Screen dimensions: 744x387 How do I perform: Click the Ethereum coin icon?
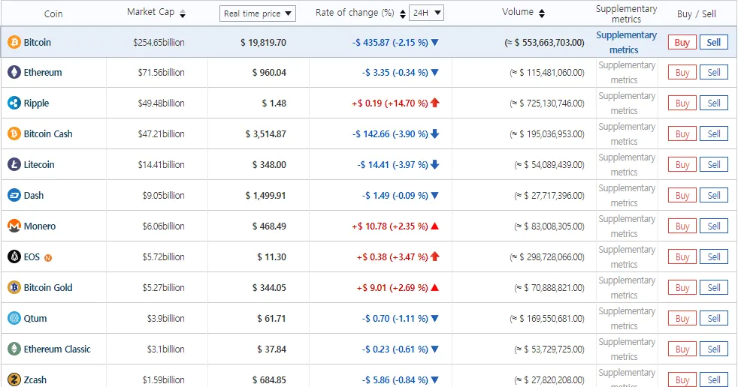point(14,73)
